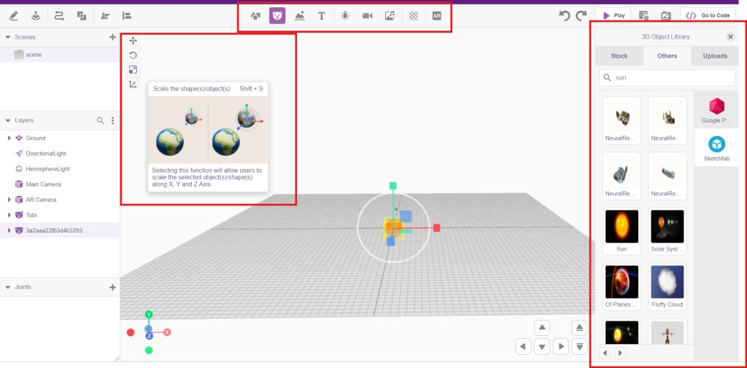Expand the Ground layer
The height and width of the screenshot is (368, 747).
(9, 138)
